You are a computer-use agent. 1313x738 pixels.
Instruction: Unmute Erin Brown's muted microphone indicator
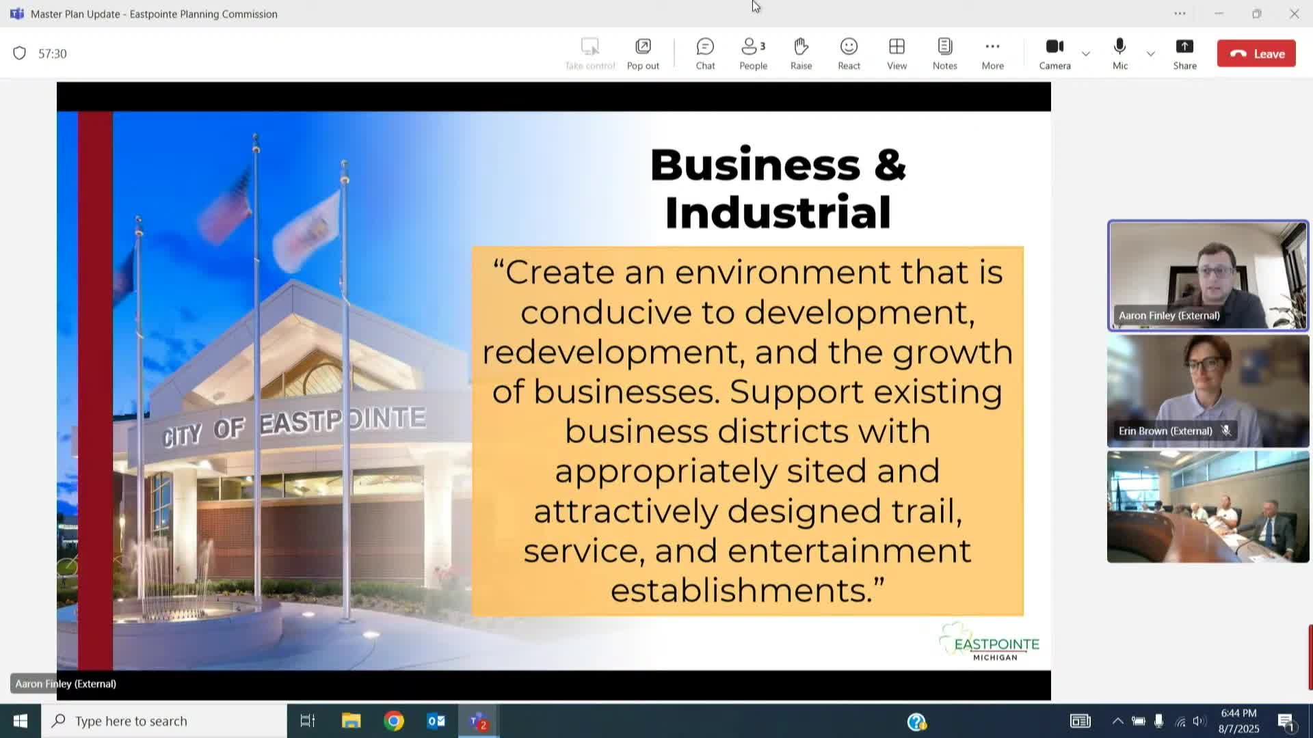coord(1226,430)
